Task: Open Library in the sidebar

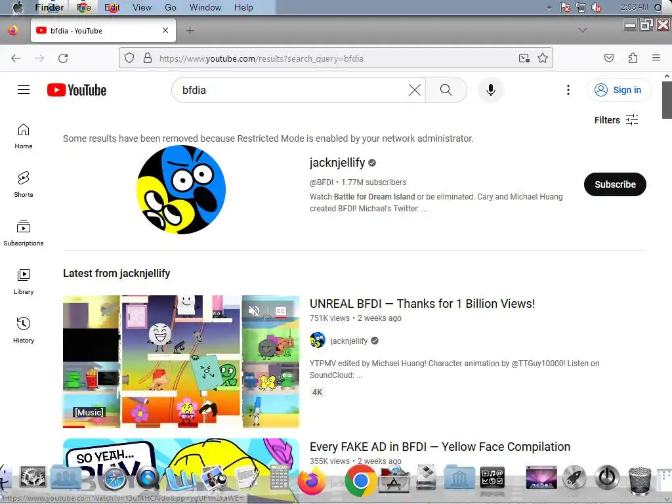Action: pyautogui.click(x=24, y=282)
